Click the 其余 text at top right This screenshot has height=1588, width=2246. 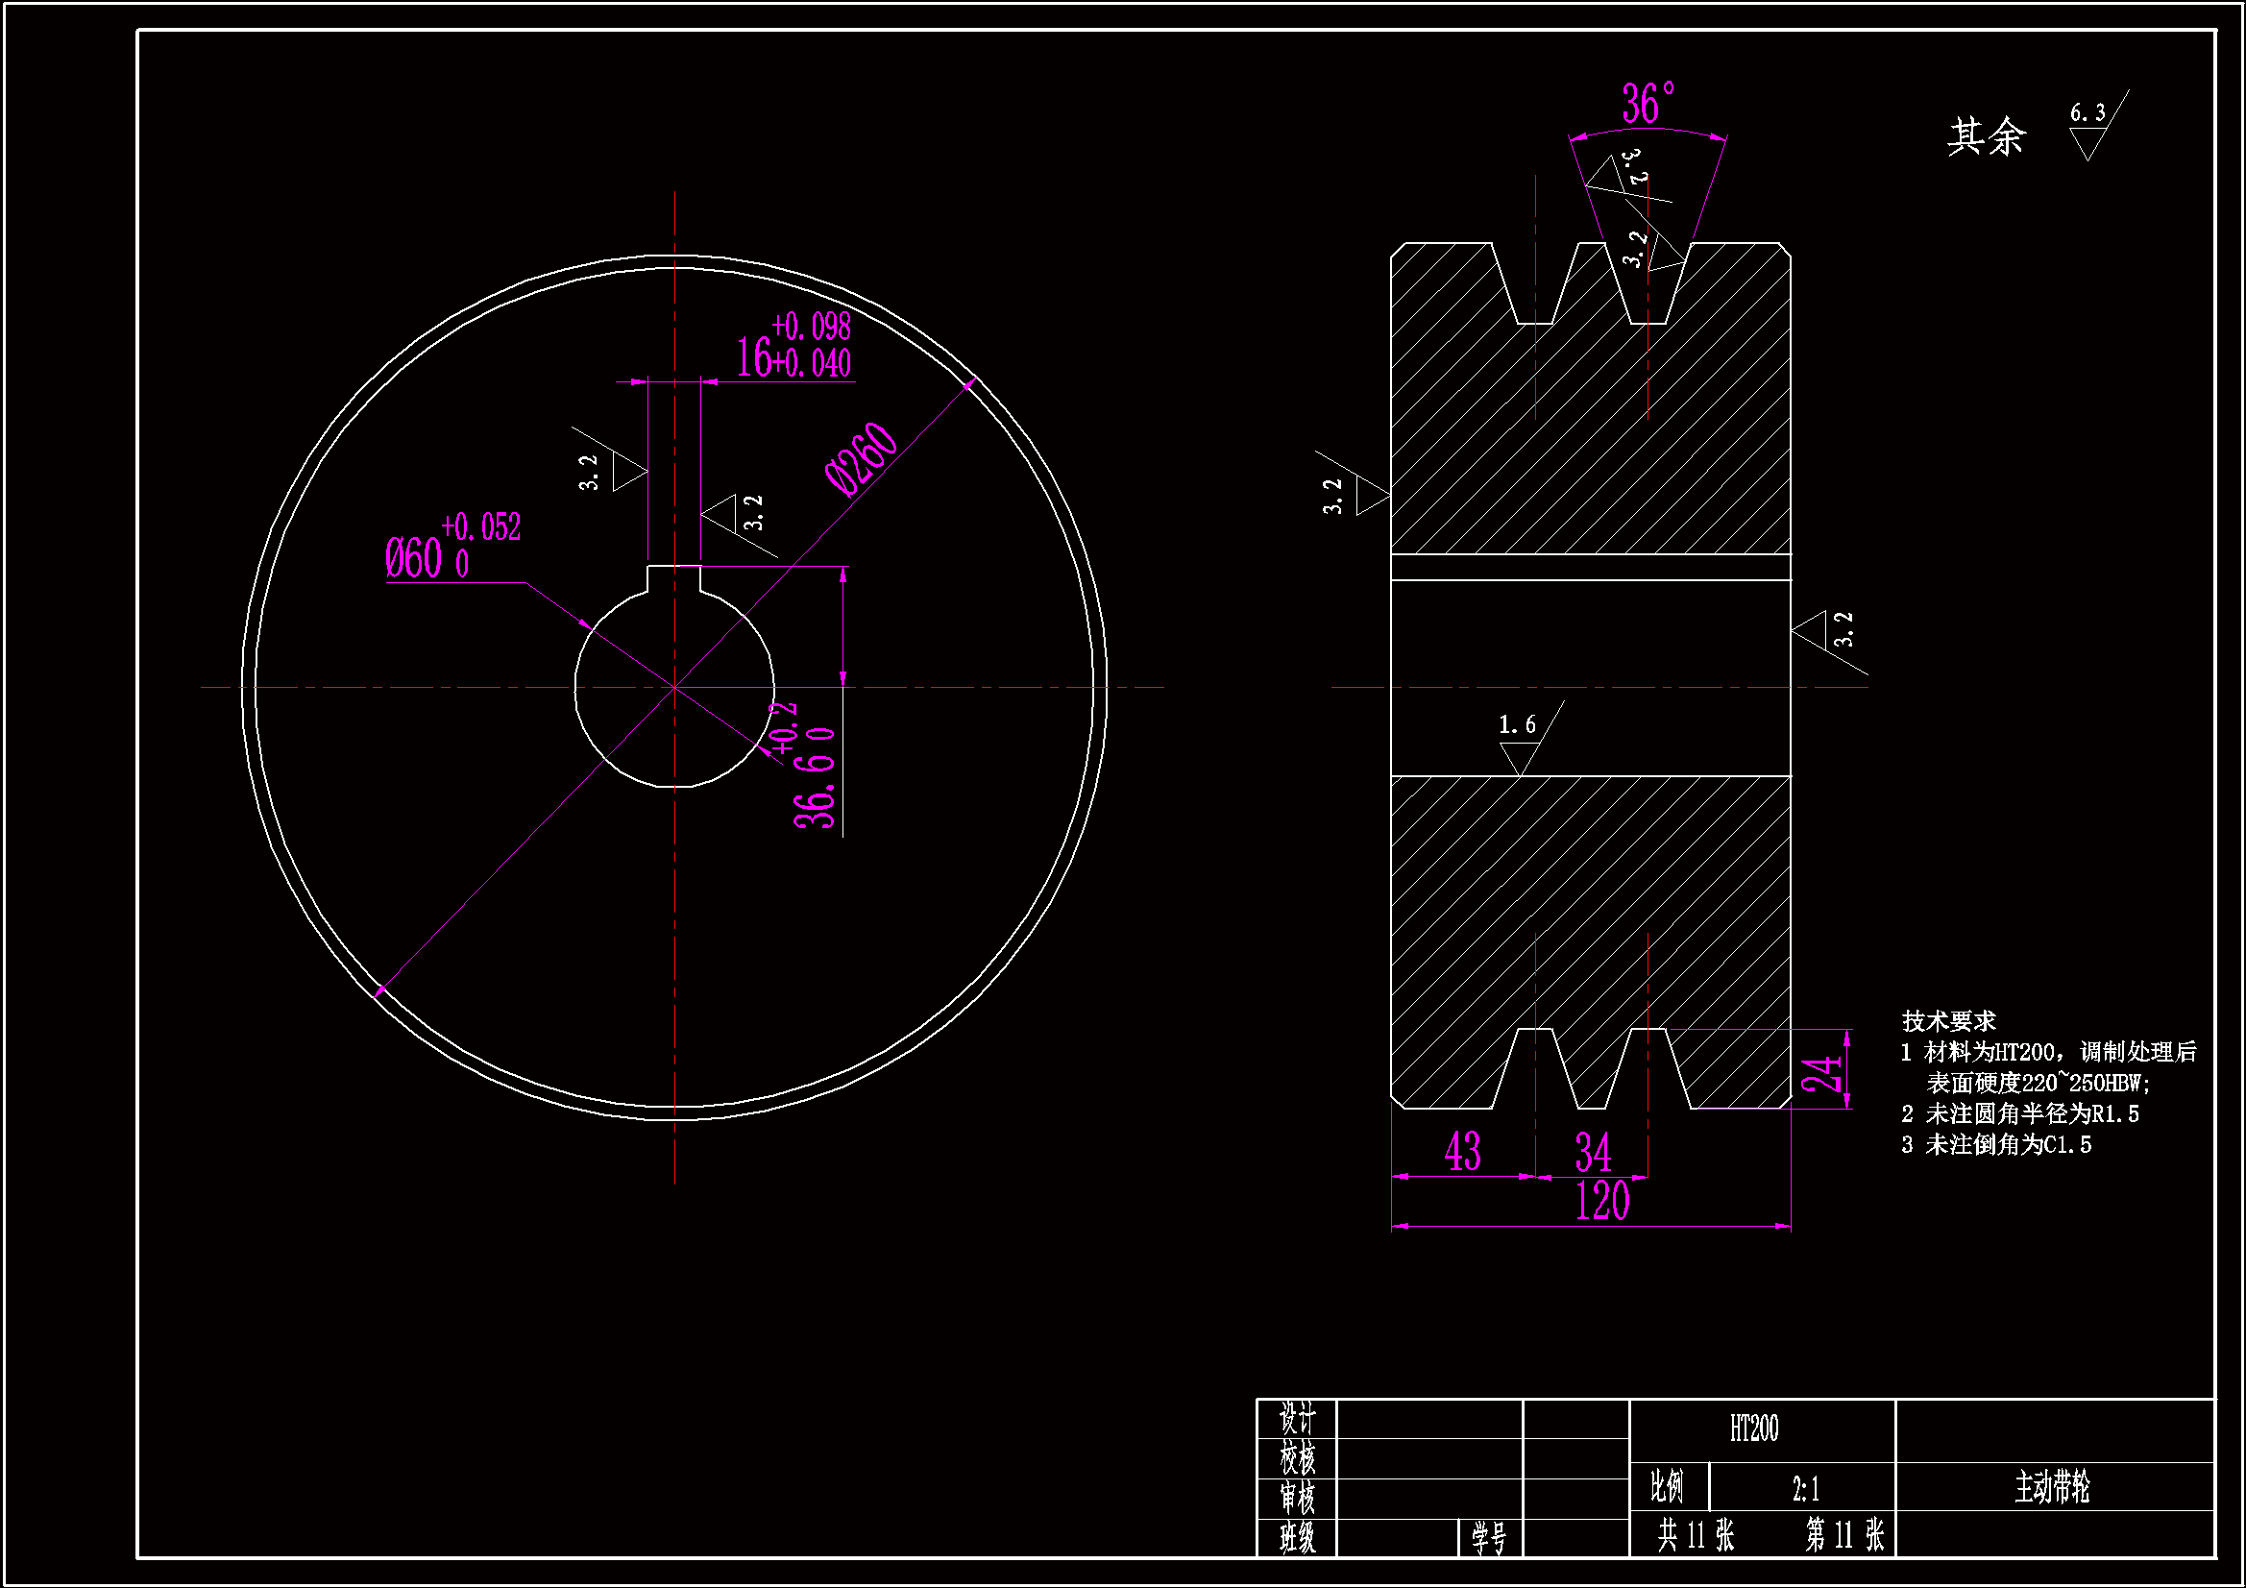[1986, 136]
